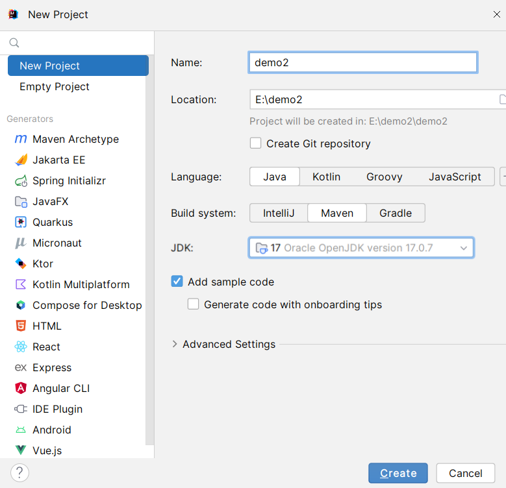Click the Maven Archetype generator icon
The width and height of the screenshot is (506, 488).
(x=21, y=140)
